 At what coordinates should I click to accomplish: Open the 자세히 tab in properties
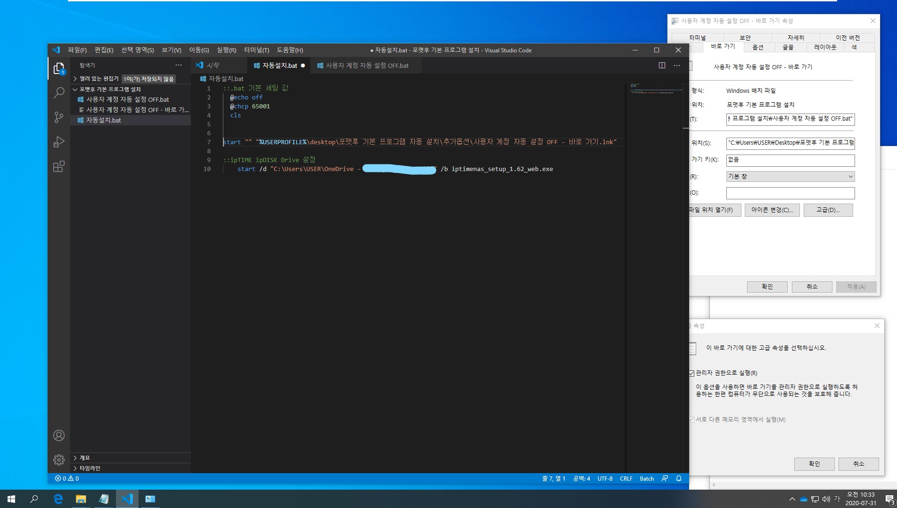click(x=796, y=38)
